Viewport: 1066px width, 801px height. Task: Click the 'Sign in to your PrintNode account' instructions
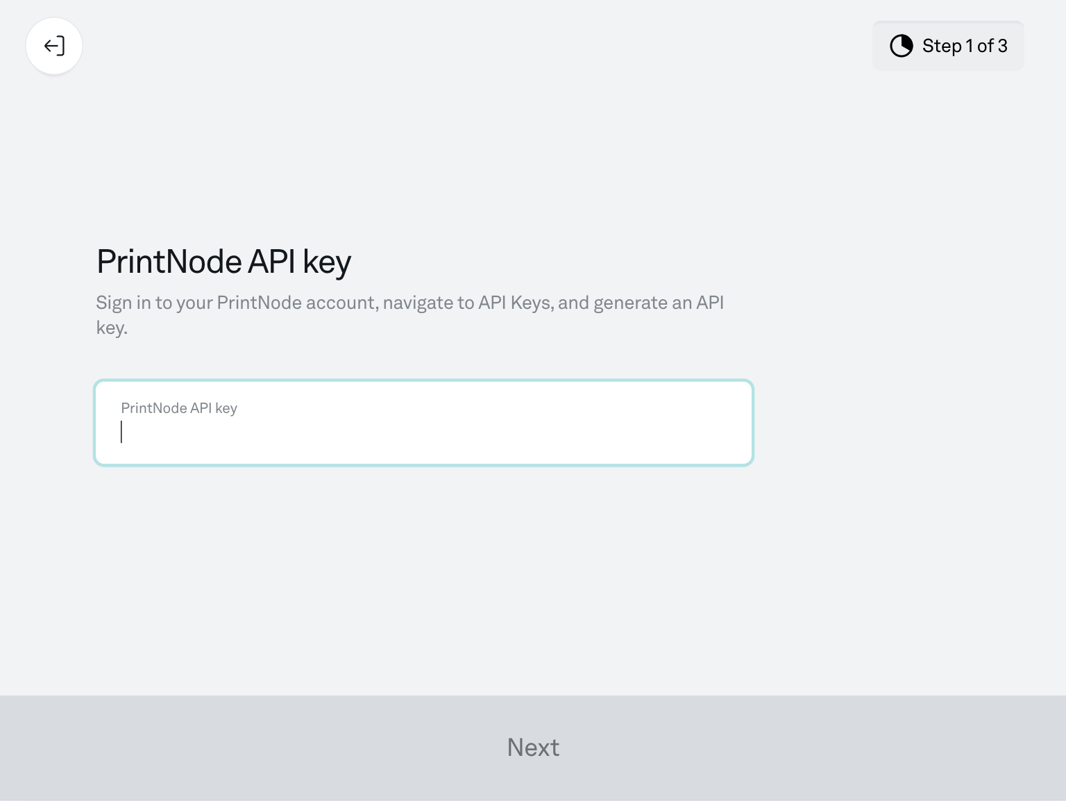(x=409, y=315)
